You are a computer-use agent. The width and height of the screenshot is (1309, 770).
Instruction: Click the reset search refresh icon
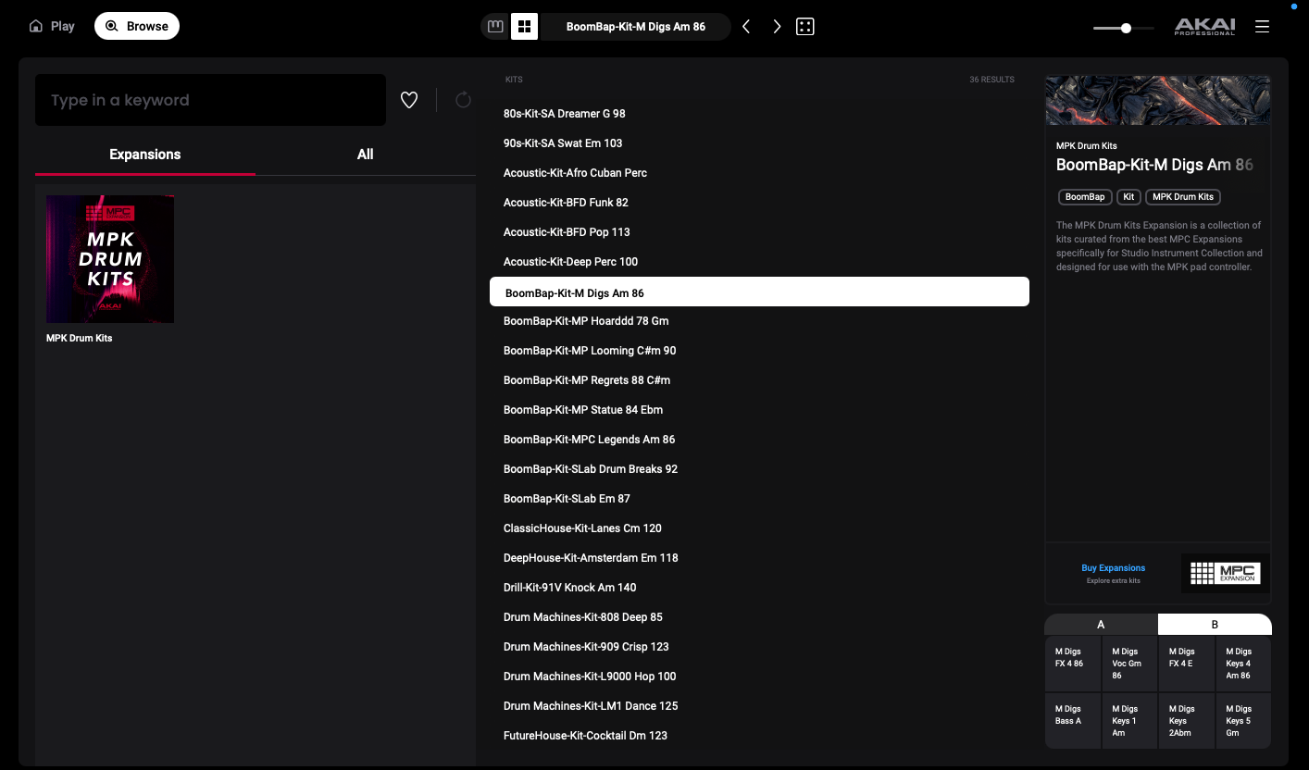tap(463, 100)
